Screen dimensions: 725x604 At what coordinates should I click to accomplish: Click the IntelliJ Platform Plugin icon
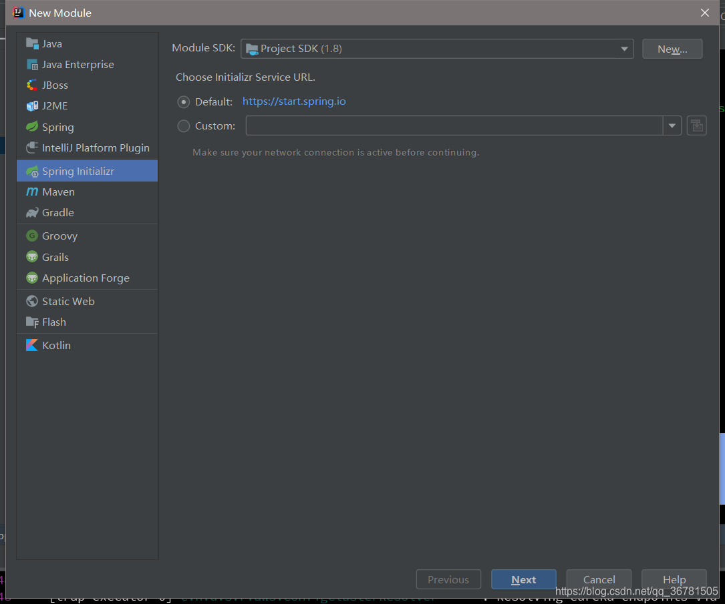point(32,147)
